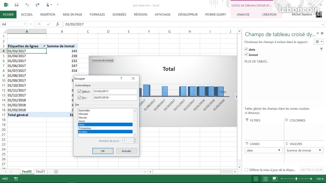Click the Par list scrollbar down arrow

point(135,135)
